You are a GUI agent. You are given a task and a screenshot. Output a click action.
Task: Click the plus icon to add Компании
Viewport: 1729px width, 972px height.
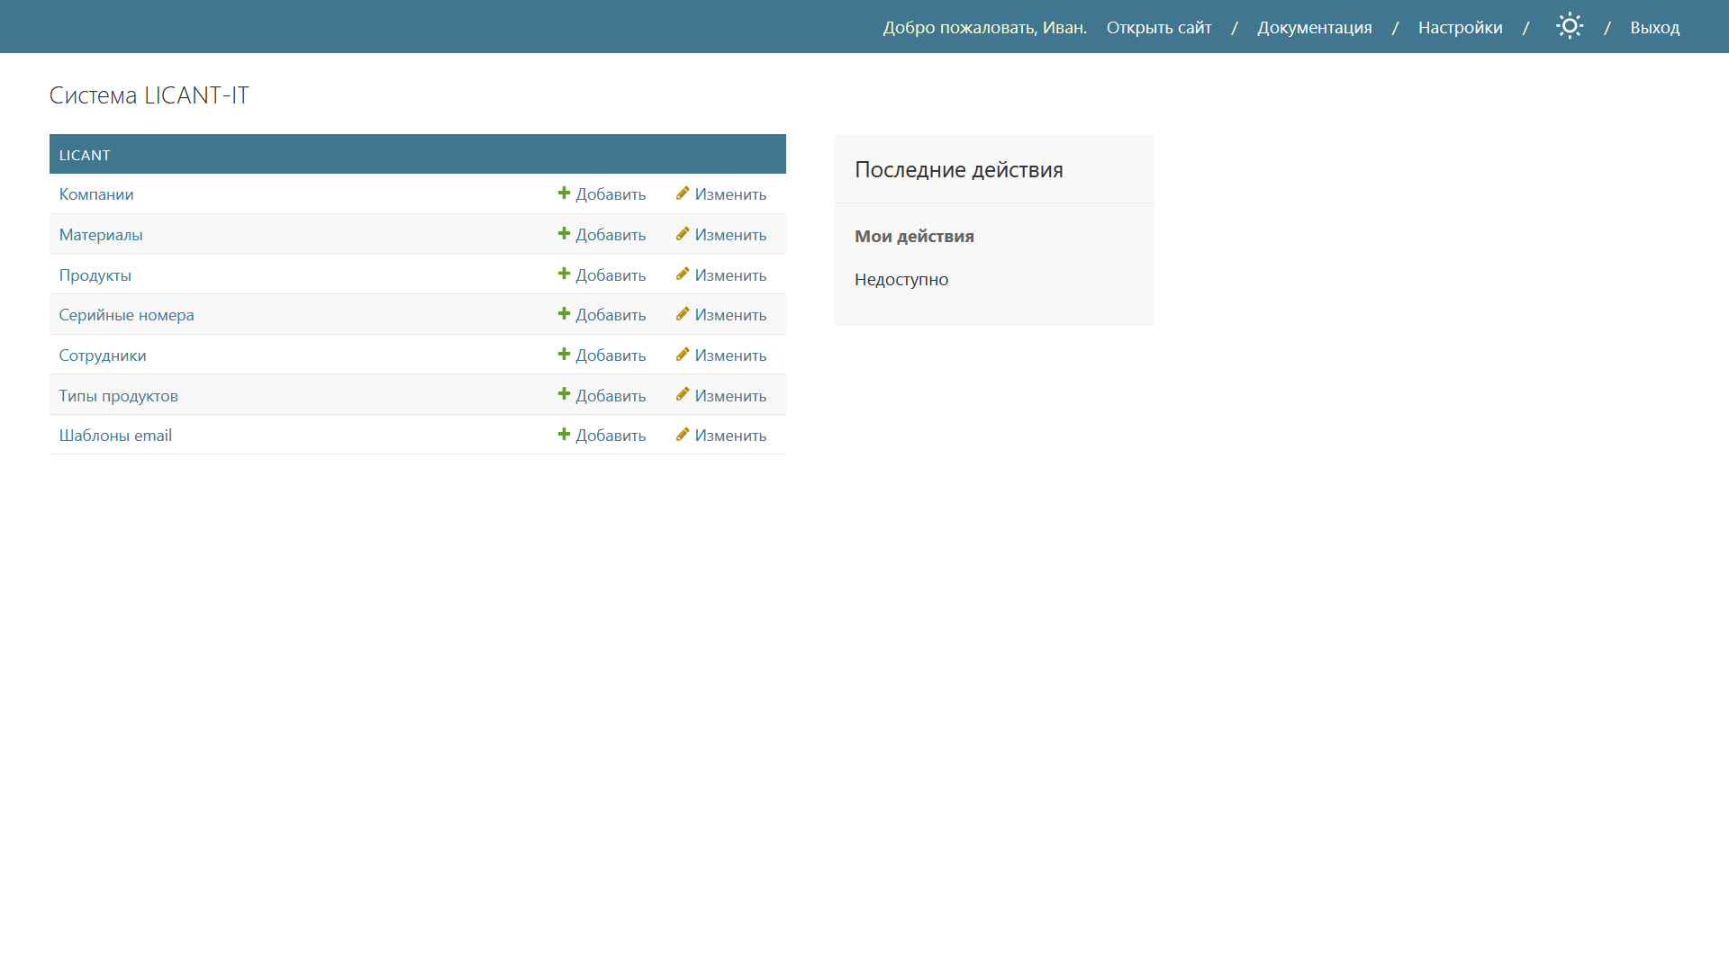[x=564, y=193]
